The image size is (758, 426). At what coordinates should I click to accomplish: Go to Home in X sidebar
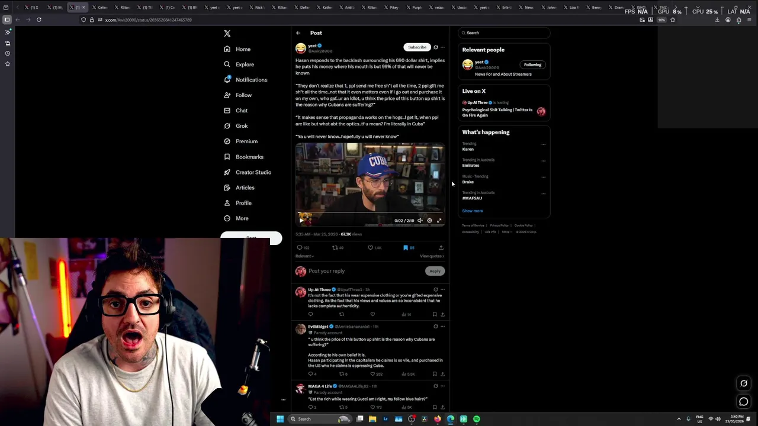click(237, 49)
